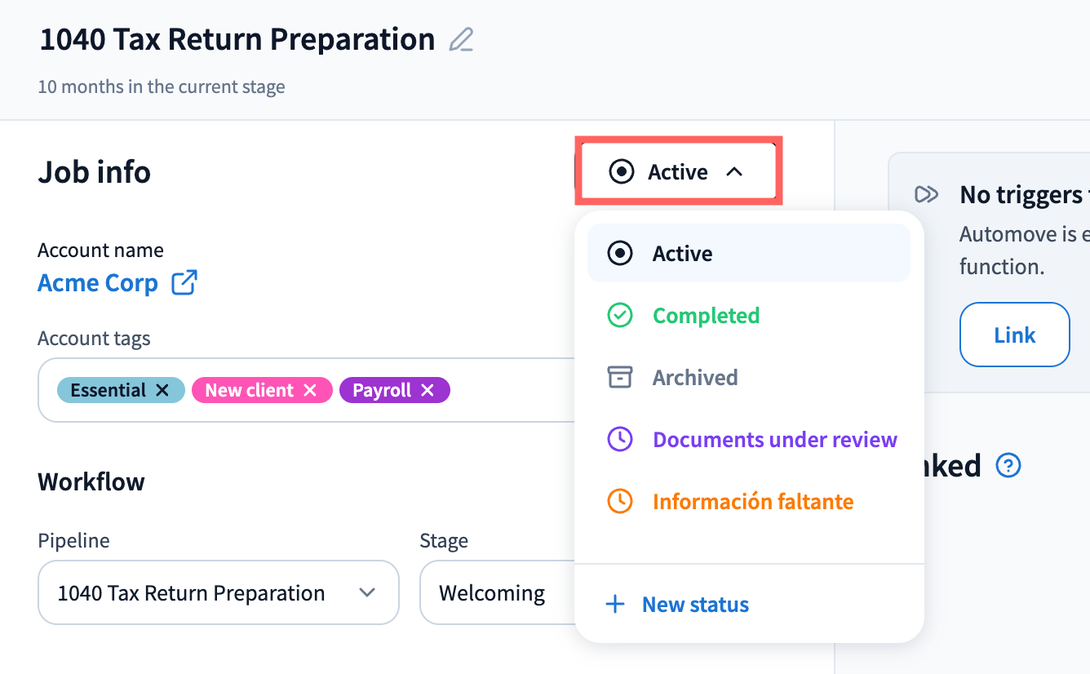Screen dimensions: 1090x674
Task: Remove the Essential account tag
Action: point(162,390)
